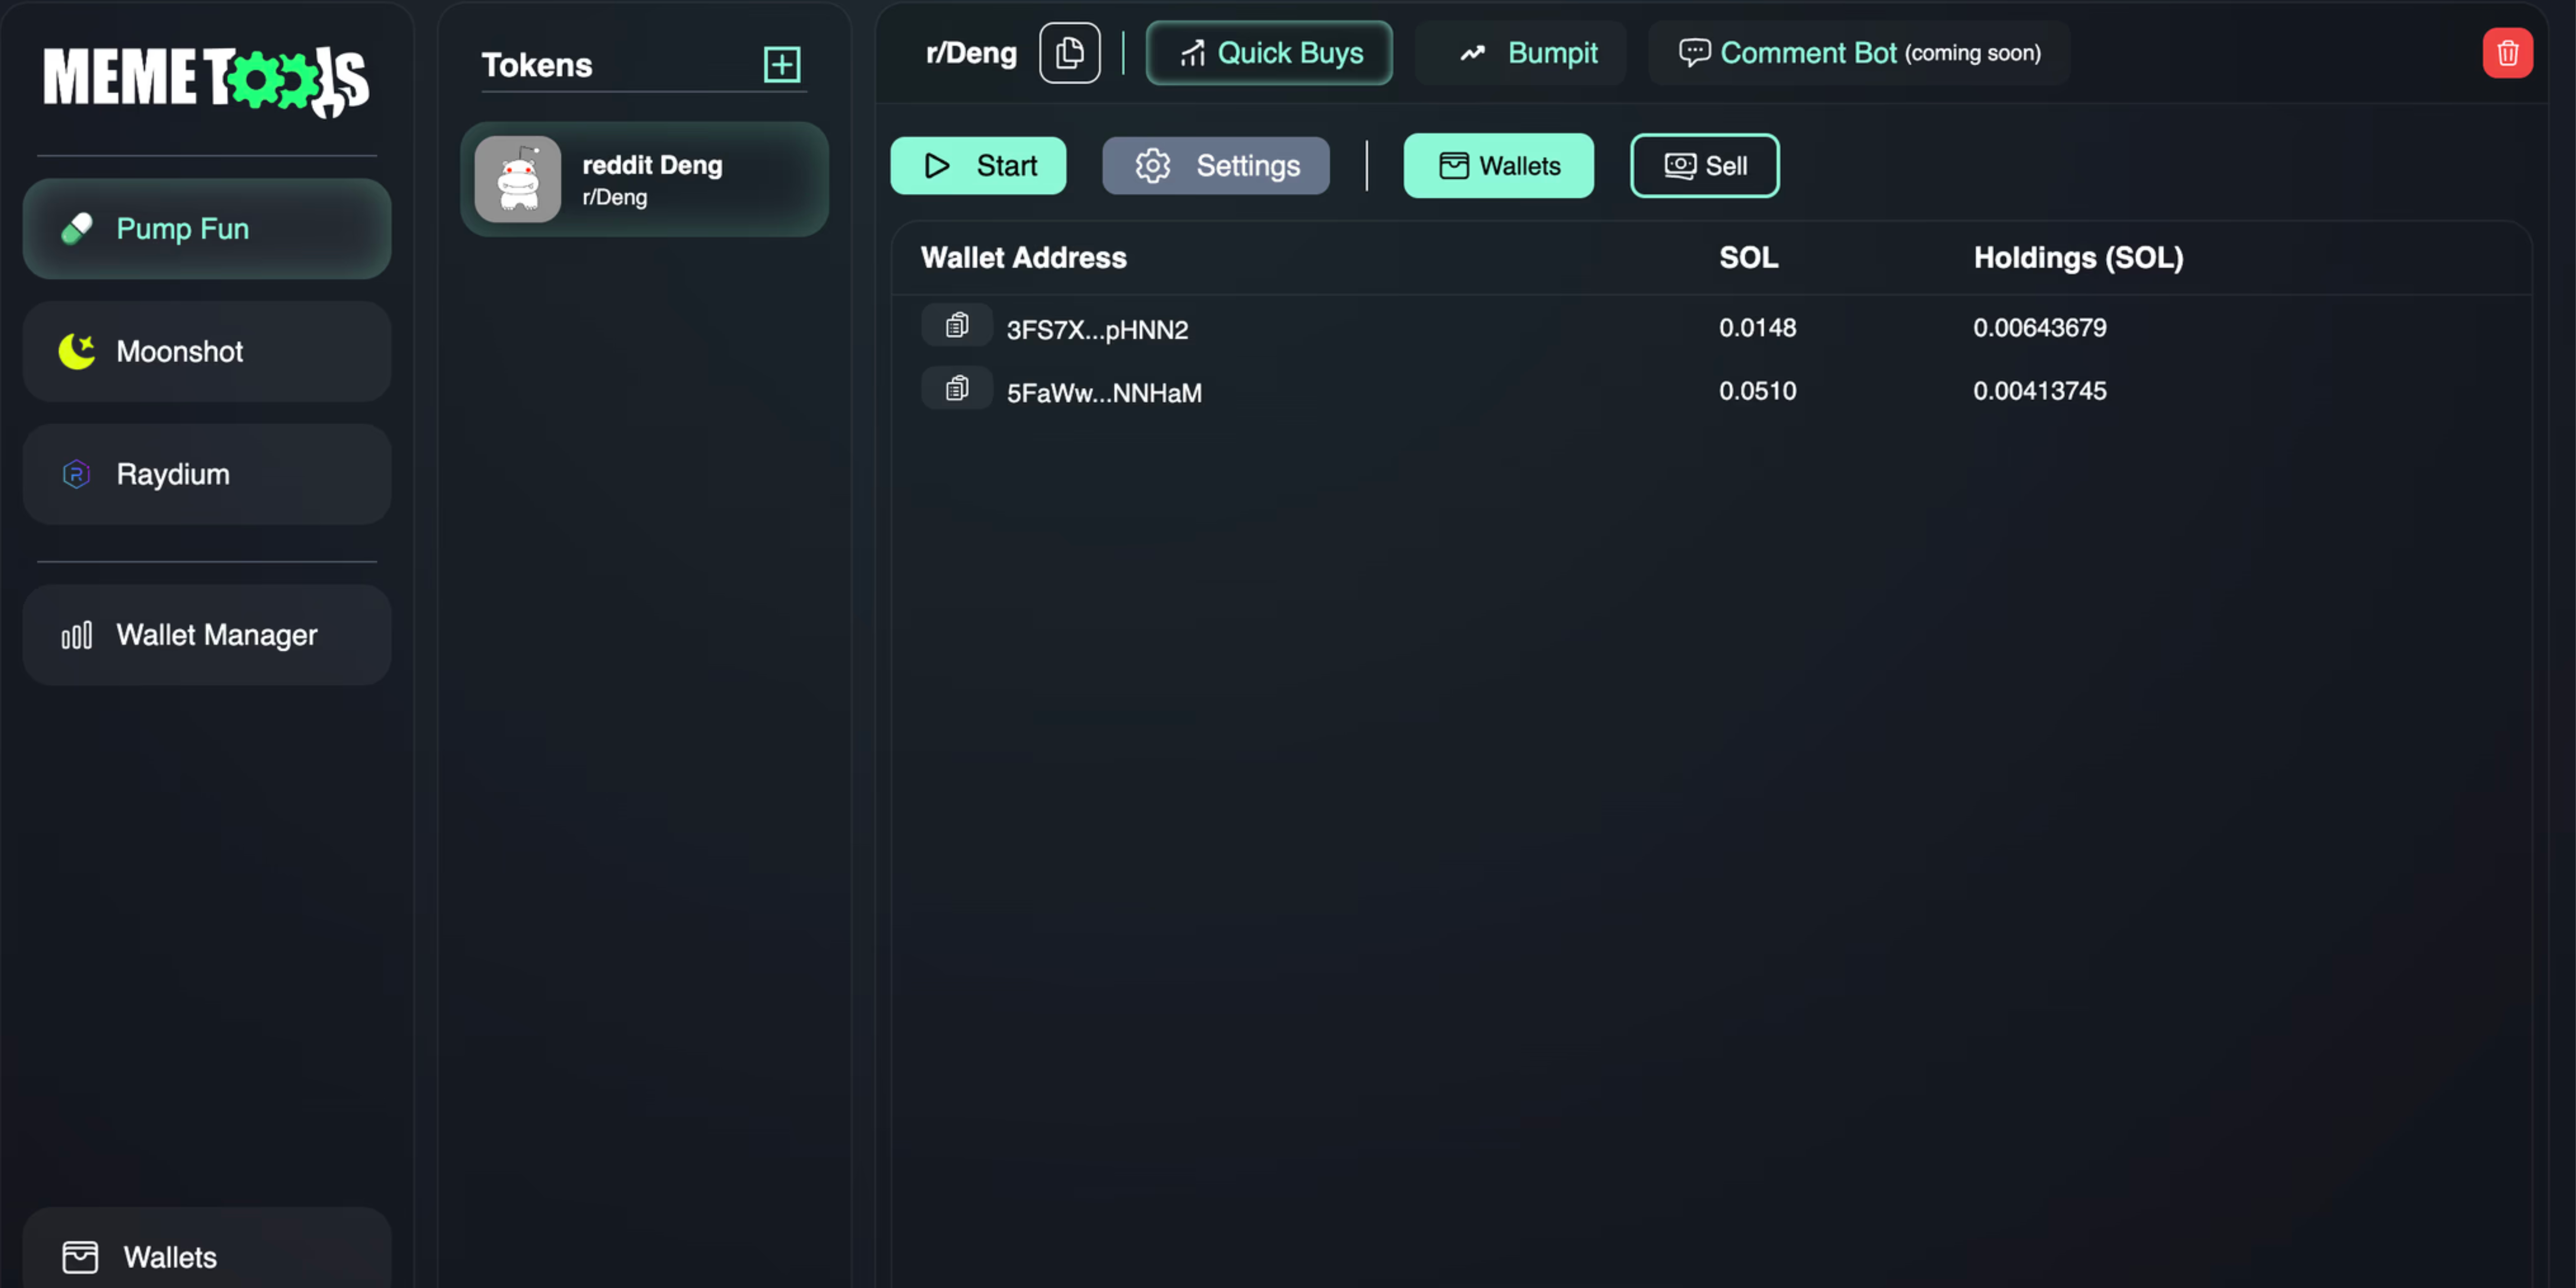Open the Moonshot section
Viewport: 2576px width, 1288px height.
pyautogui.click(x=207, y=352)
